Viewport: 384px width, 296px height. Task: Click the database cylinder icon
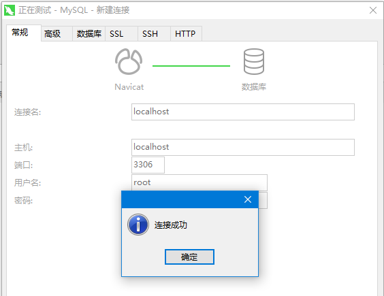[x=254, y=61]
